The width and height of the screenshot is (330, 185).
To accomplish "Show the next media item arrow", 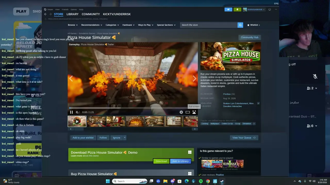I will [x=195, y=79].
